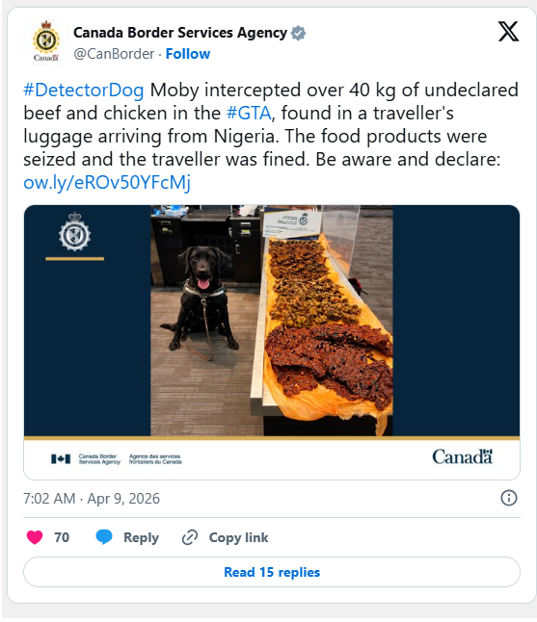Open the detector dog Moby photo
Viewport: 537px width, 622px height.
[272, 321]
